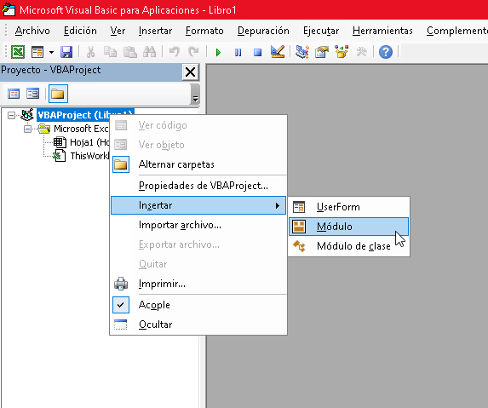Click folder icon beside Alternar carpetas
This screenshot has width=488, height=408.
121,164
